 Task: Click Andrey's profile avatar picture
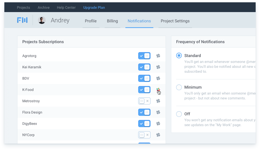tap(42, 20)
